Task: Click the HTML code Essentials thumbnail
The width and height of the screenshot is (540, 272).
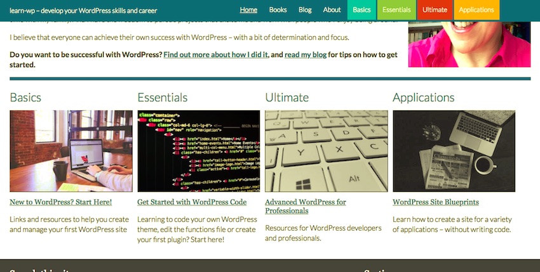Action: point(199,151)
